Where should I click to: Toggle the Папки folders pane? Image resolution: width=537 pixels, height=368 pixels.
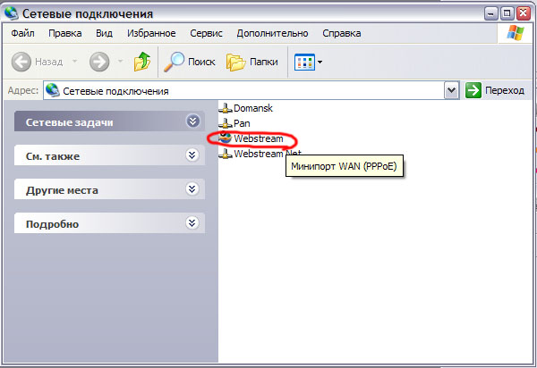coord(252,62)
